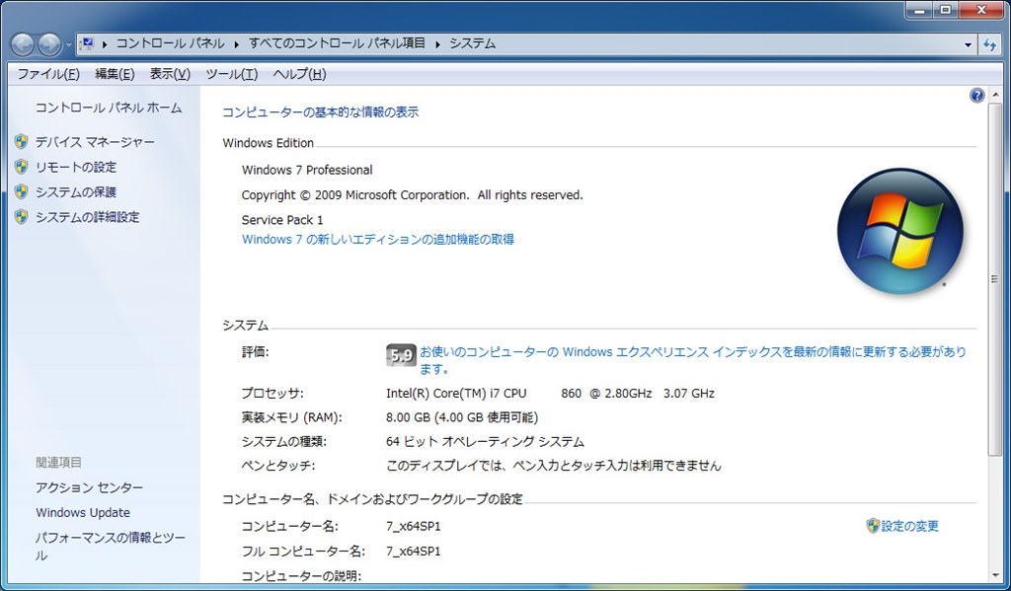Open アクション センター link

click(x=90, y=487)
